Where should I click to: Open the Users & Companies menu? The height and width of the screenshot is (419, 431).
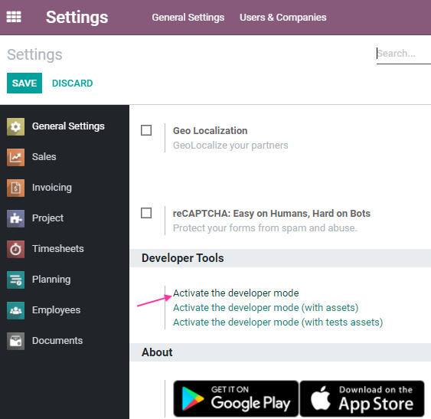(282, 18)
